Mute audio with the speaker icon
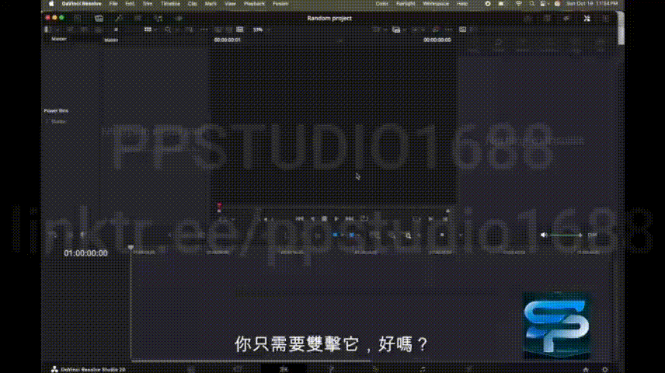665x373 pixels. pyautogui.click(x=544, y=235)
